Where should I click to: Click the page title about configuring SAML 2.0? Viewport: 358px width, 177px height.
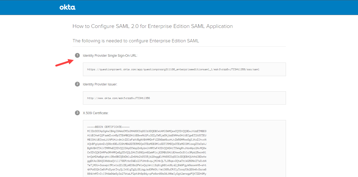click(x=153, y=26)
